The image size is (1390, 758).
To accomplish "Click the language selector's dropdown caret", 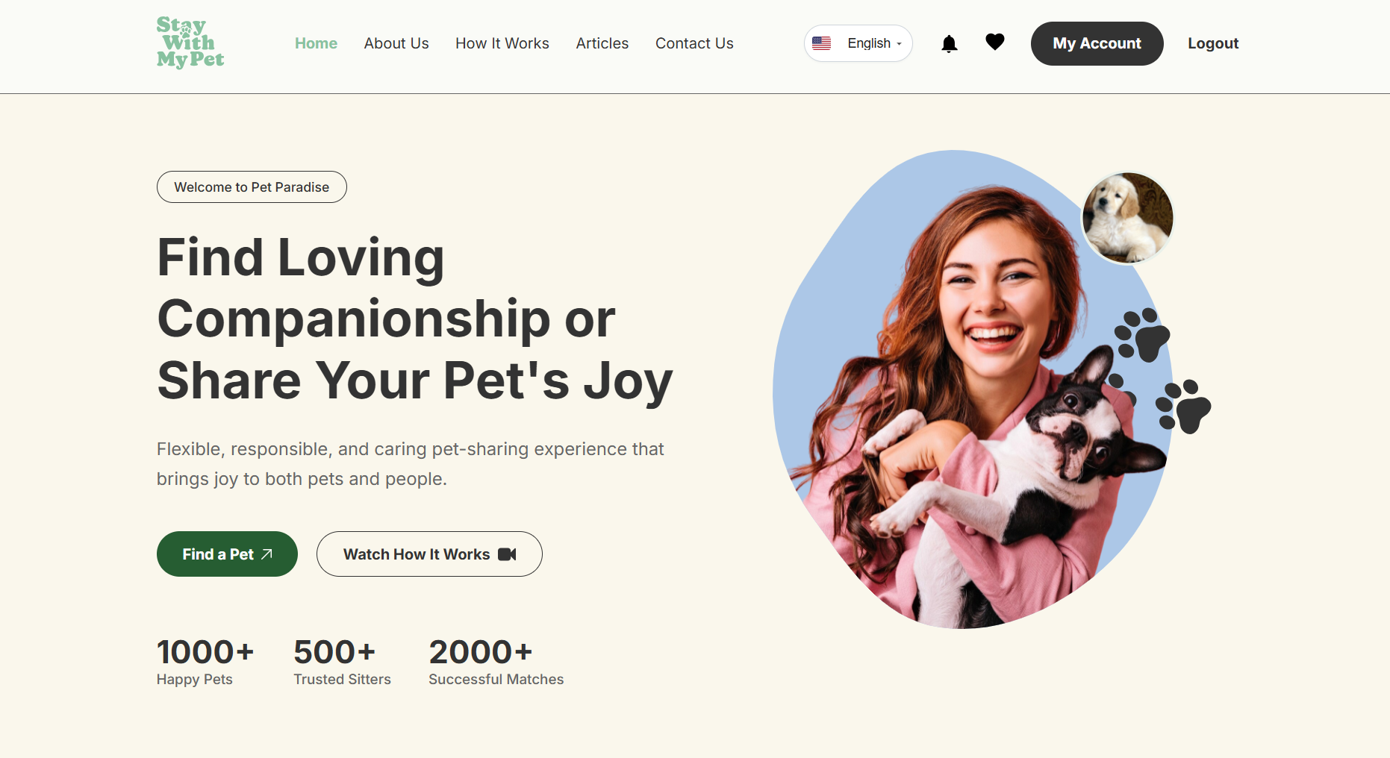I will [899, 44].
